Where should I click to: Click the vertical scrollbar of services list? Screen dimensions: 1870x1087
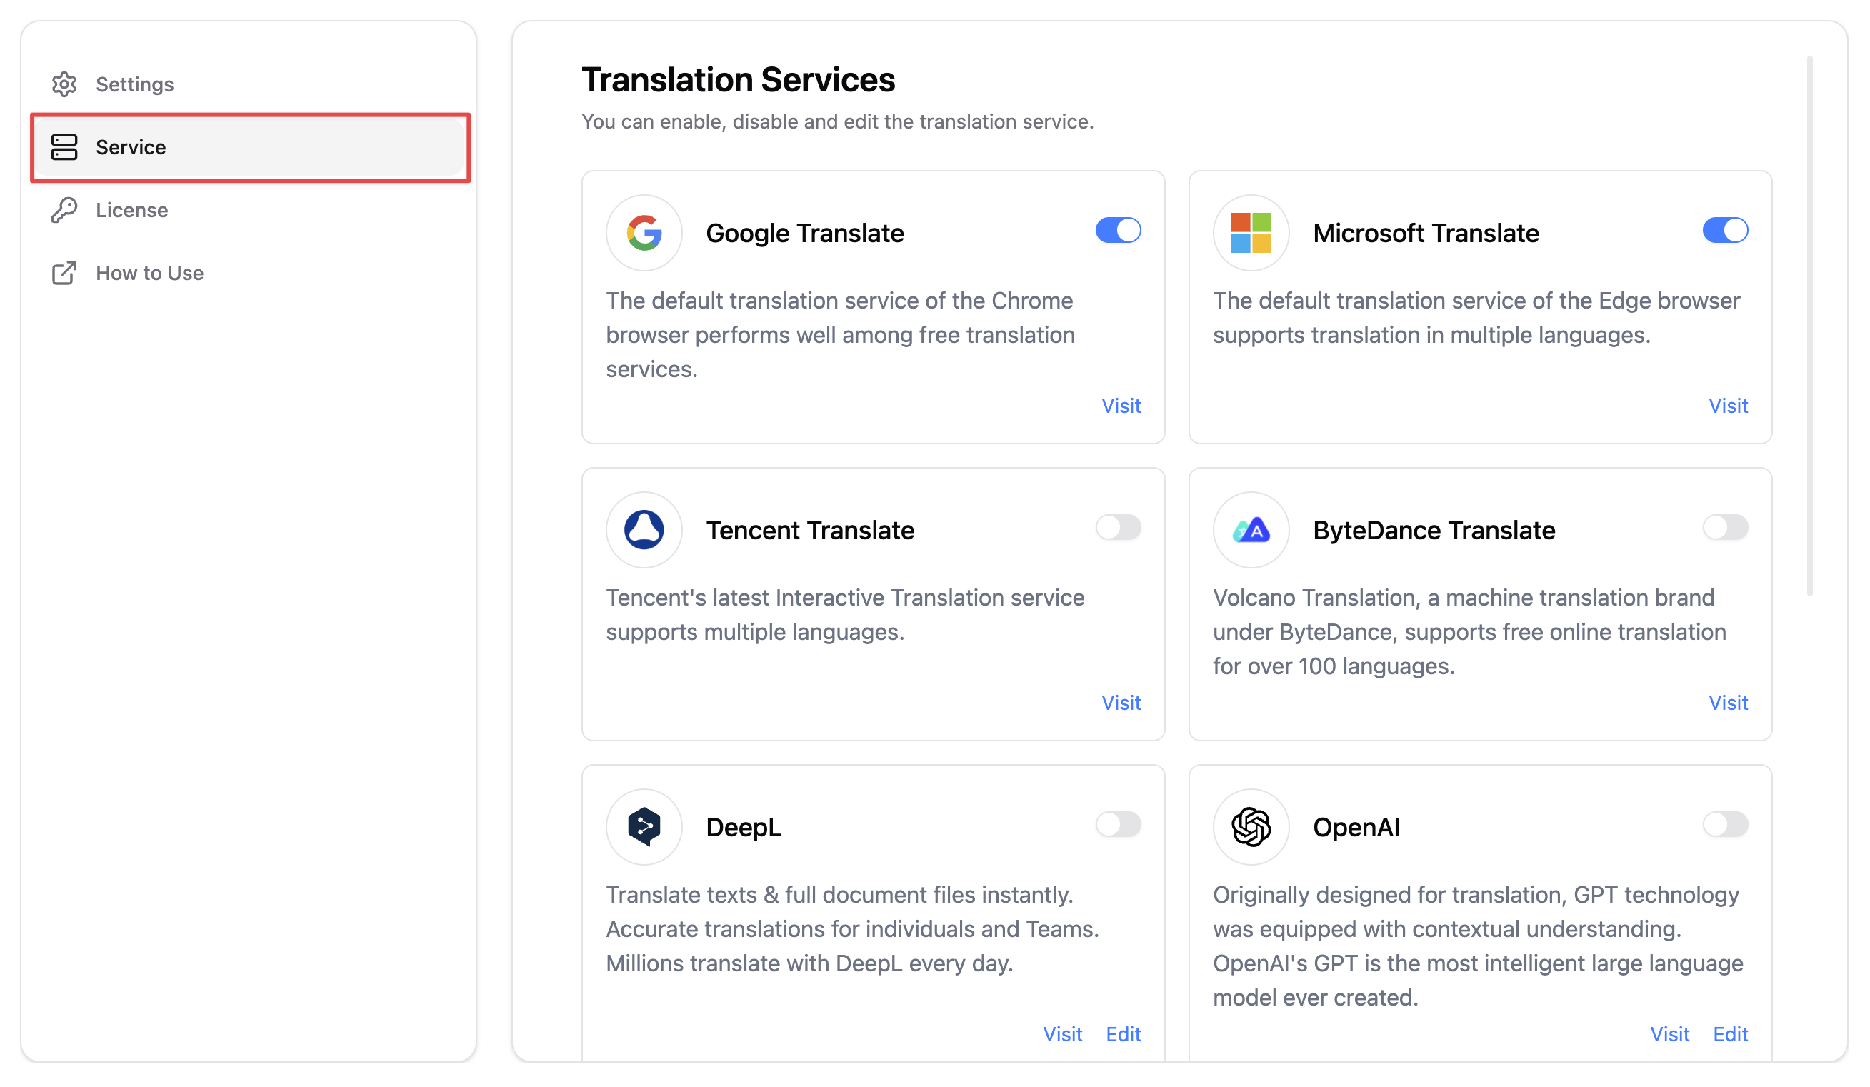click(1810, 325)
